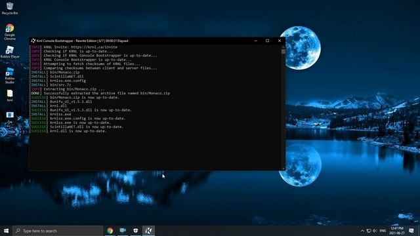Click 'Comparing checksums between client and server' line
The image size is (420, 236).
(x=93, y=68)
